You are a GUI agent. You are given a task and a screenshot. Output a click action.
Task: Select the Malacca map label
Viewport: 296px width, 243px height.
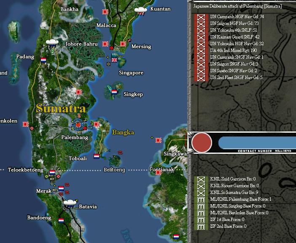[106, 25]
